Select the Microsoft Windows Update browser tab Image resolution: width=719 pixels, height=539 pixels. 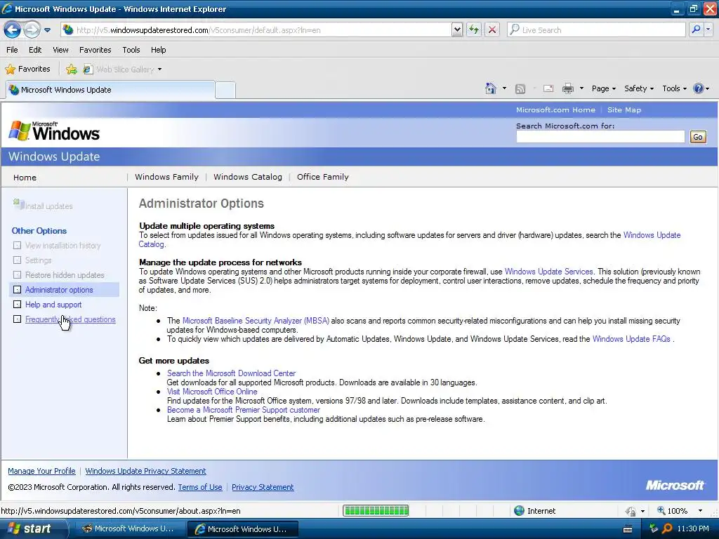tap(110, 89)
